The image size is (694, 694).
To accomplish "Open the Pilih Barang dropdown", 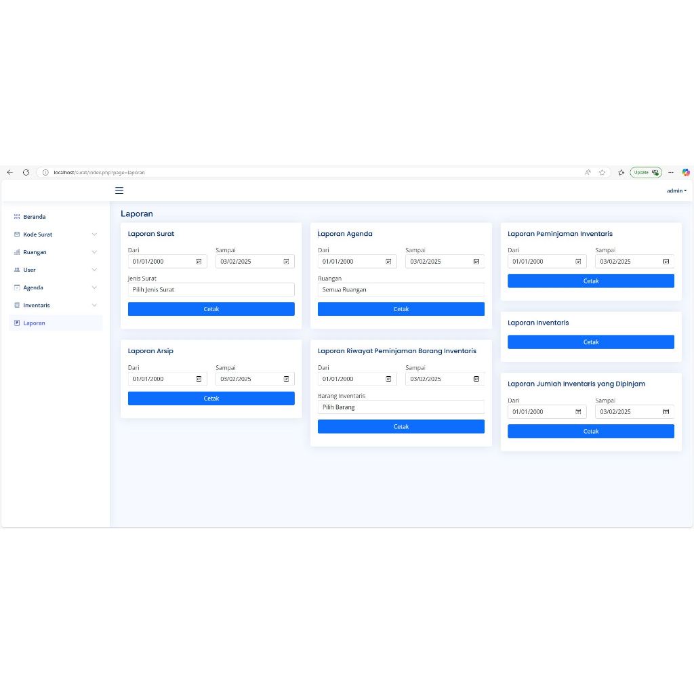I will [x=401, y=407].
